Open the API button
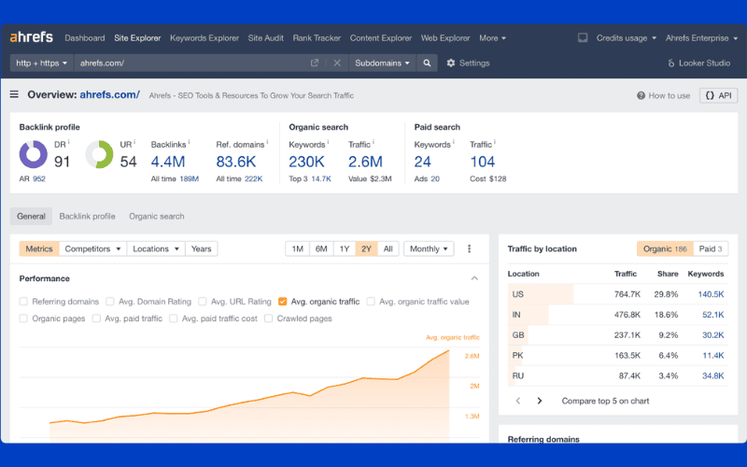This screenshot has width=747, height=467. pos(718,95)
